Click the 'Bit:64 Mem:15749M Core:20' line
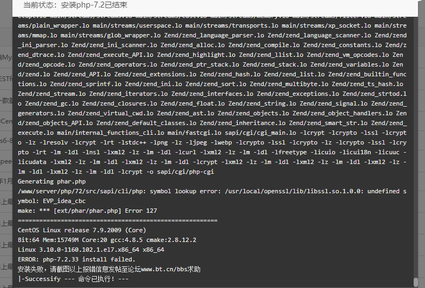Screen dimensions: 425x288 pyautogui.click(x=107, y=240)
